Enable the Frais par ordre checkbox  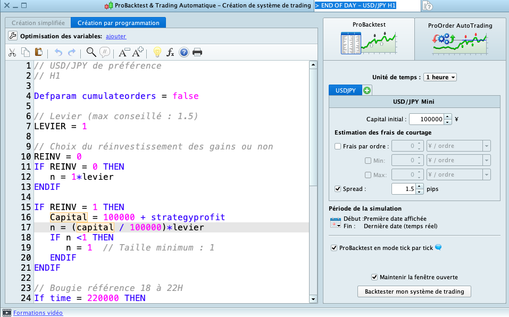pos(338,146)
